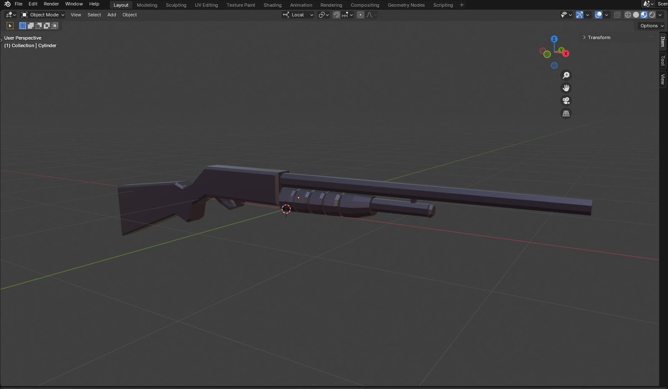Click the pan view hand icon
The height and width of the screenshot is (389, 668).
click(x=566, y=88)
